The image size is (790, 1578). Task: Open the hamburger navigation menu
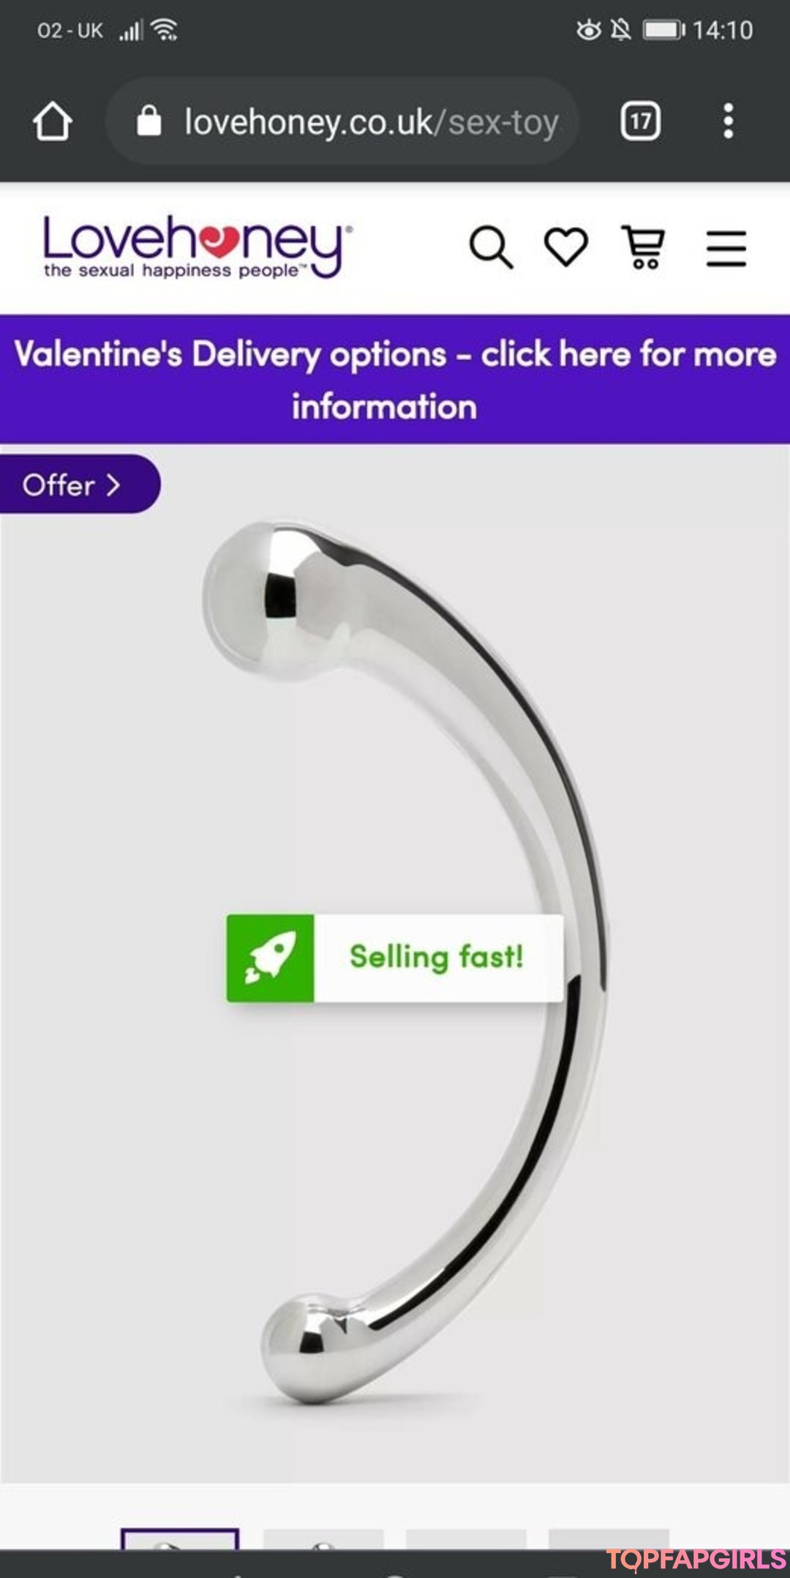pyautogui.click(x=726, y=248)
